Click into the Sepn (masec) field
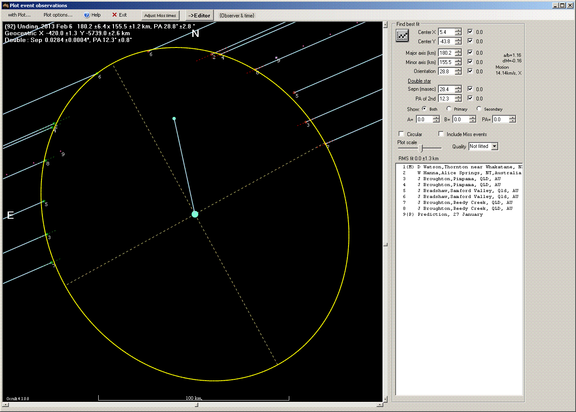 [x=446, y=89]
